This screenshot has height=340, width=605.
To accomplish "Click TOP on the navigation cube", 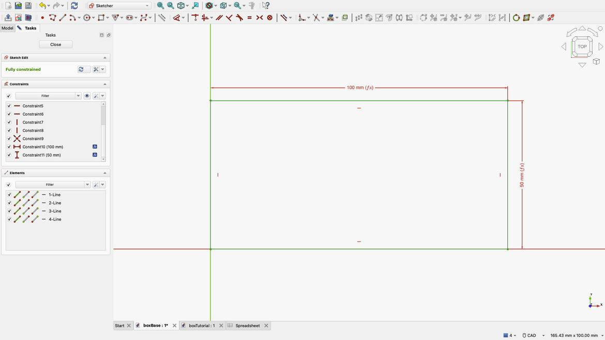I will 582,46.
